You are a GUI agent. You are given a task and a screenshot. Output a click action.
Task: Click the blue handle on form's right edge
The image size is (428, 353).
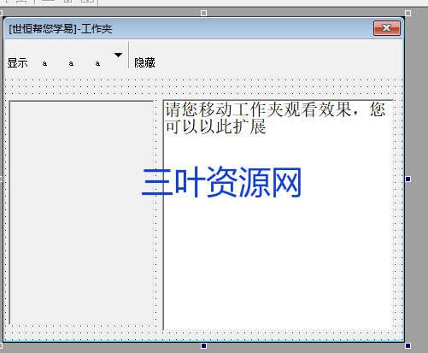tap(408, 179)
